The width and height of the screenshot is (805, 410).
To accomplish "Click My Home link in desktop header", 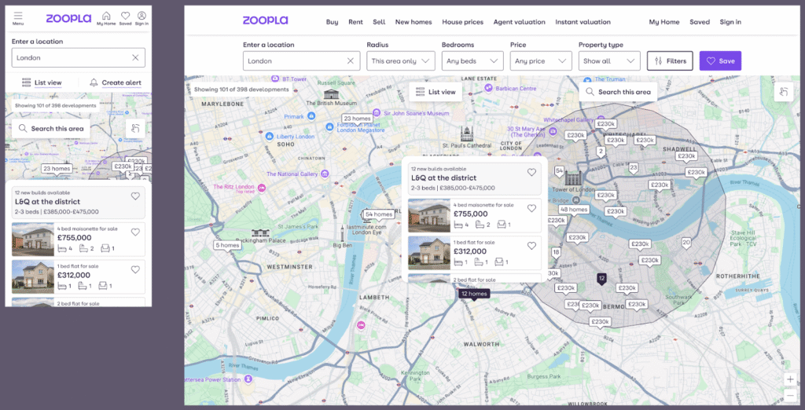I will [x=663, y=22].
